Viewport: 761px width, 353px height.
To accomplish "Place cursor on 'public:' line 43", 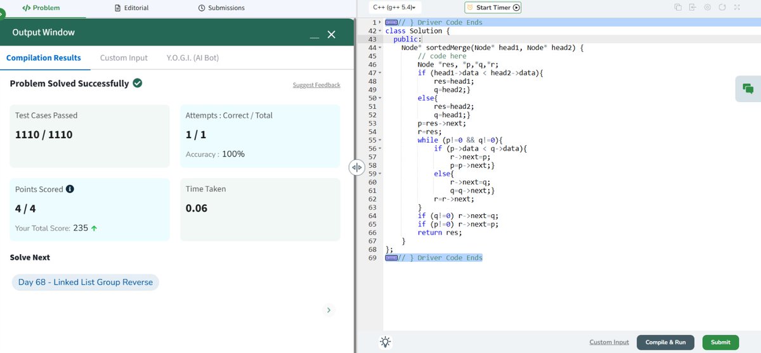I will point(407,39).
